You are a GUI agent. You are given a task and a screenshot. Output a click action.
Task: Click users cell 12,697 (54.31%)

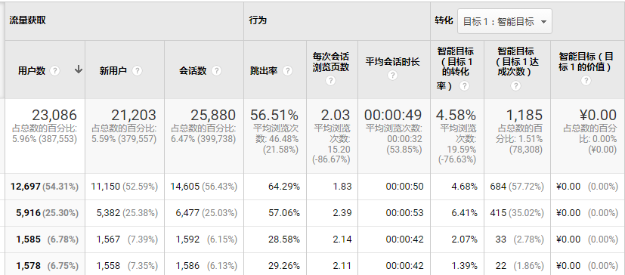45,187
